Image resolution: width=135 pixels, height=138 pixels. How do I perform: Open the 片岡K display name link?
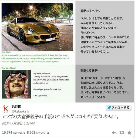16,106
